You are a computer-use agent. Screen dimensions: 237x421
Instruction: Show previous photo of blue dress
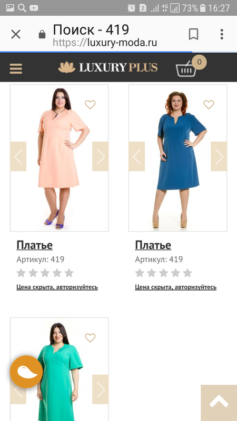(137, 156)
